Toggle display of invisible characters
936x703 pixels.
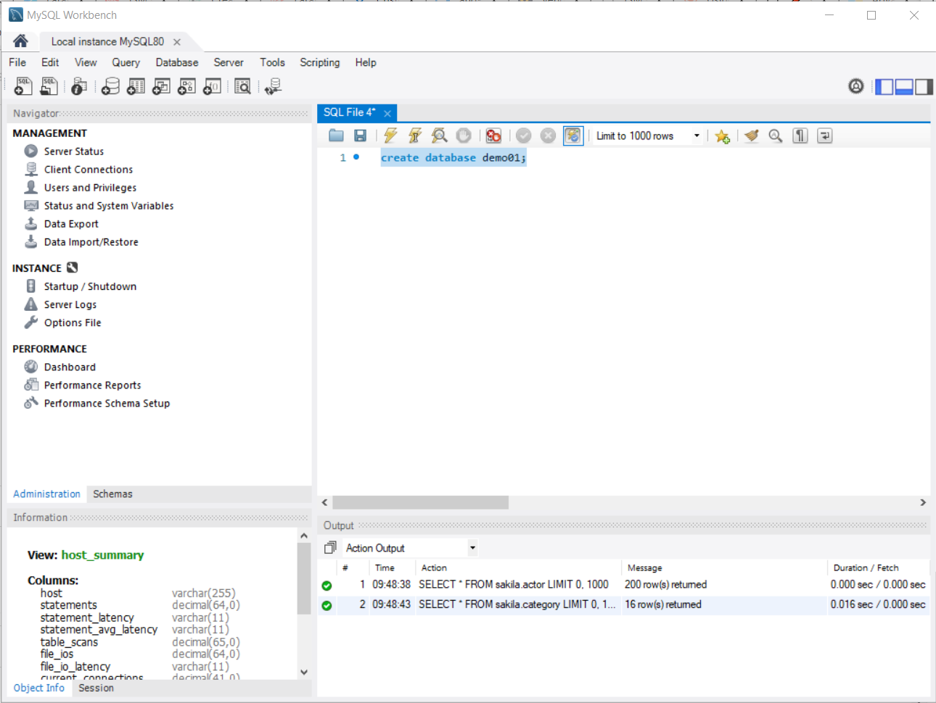point(800,136)
